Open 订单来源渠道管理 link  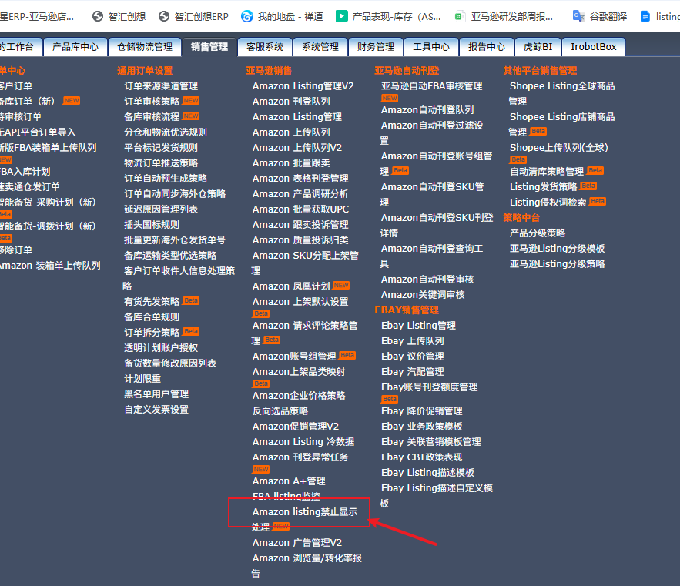click(161, 86)
